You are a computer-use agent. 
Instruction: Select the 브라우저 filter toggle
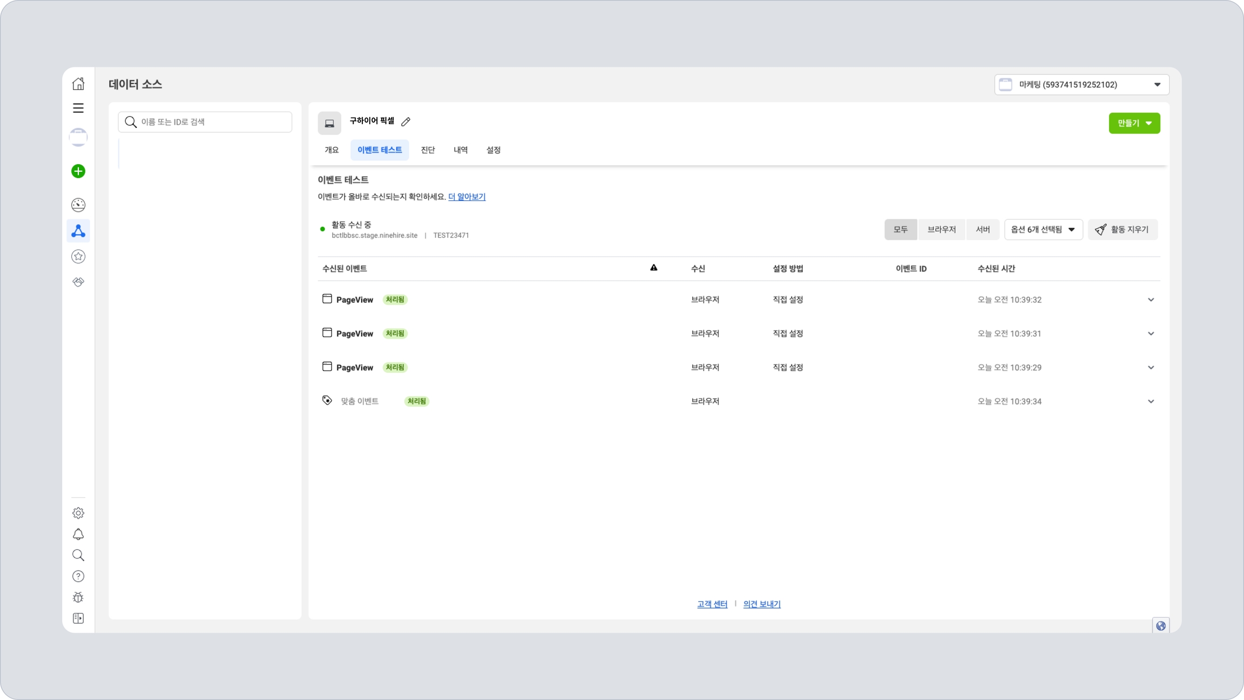tap(941, 230)
